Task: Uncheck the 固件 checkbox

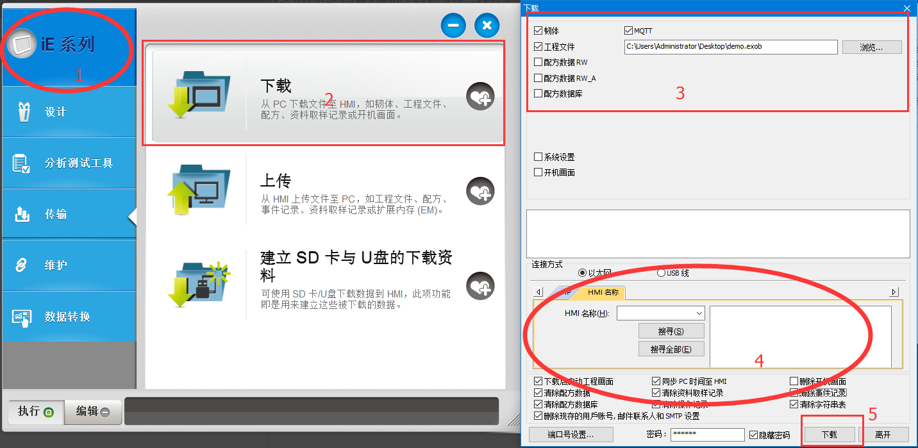Action: [538, 31]
